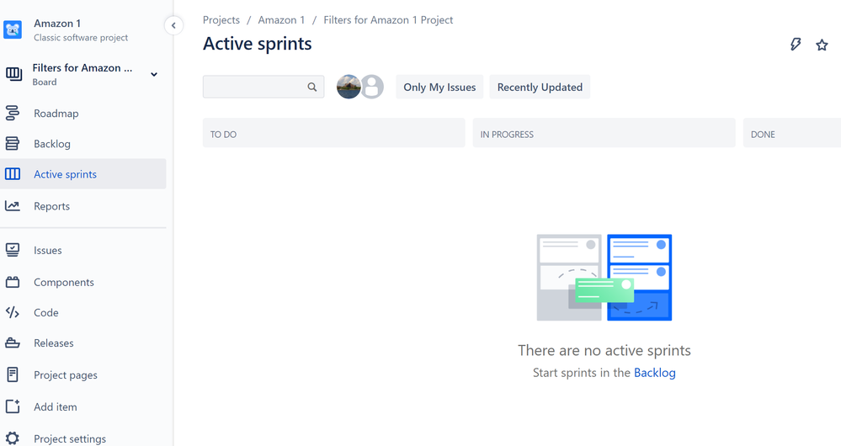Click the Project settings gear icon
841x446 pixels.
(x=13, y=438)
